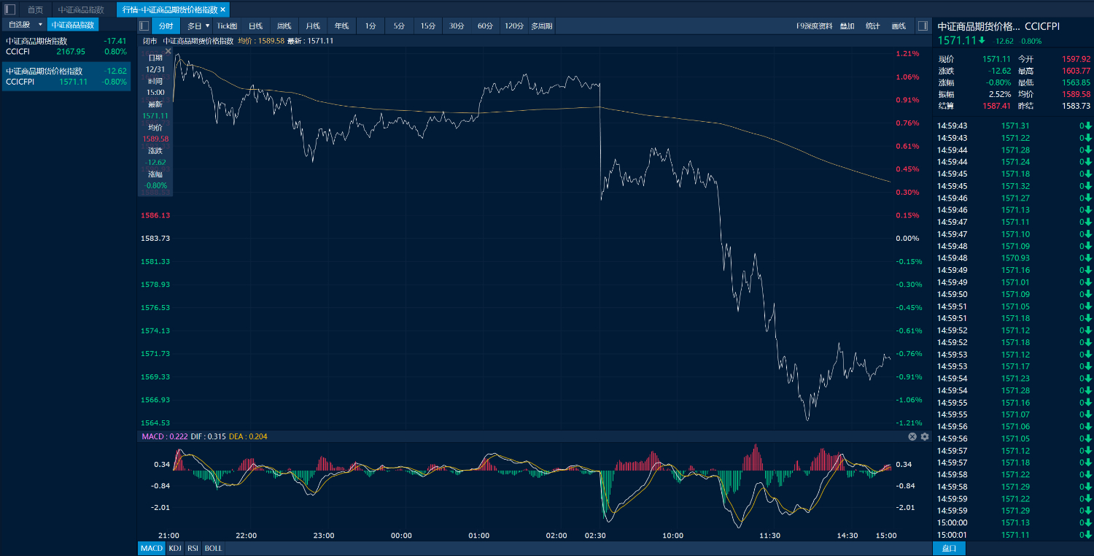Open the 自选股 dropdown arrow
This screenshot has height=556, width=1094.
(x=41, y=24)
